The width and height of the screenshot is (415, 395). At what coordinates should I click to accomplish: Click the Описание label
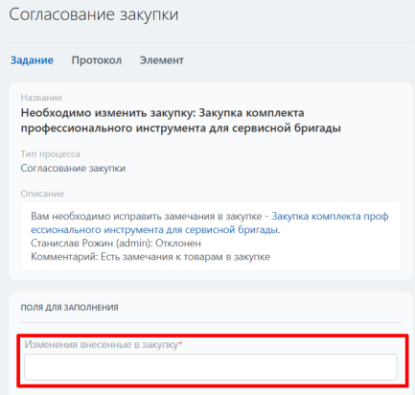[42, 194]
